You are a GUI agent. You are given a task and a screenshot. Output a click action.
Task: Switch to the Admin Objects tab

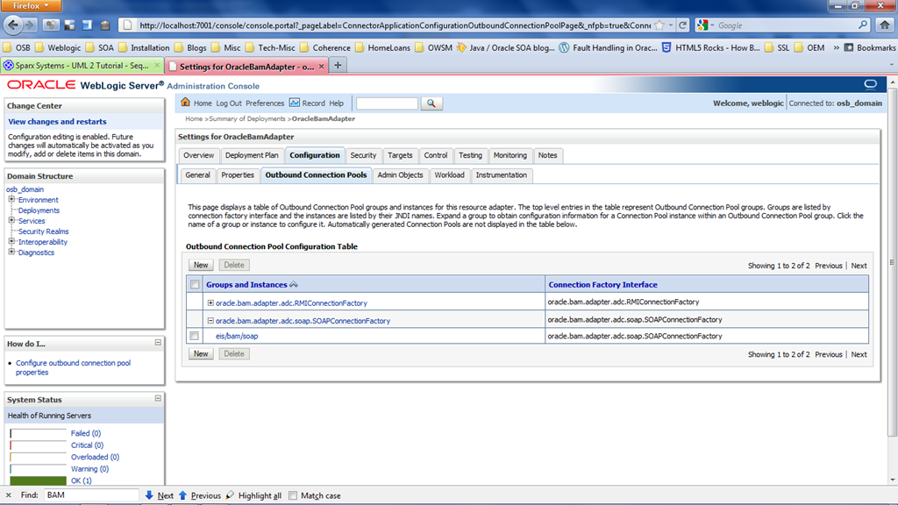tap(400, 175)
